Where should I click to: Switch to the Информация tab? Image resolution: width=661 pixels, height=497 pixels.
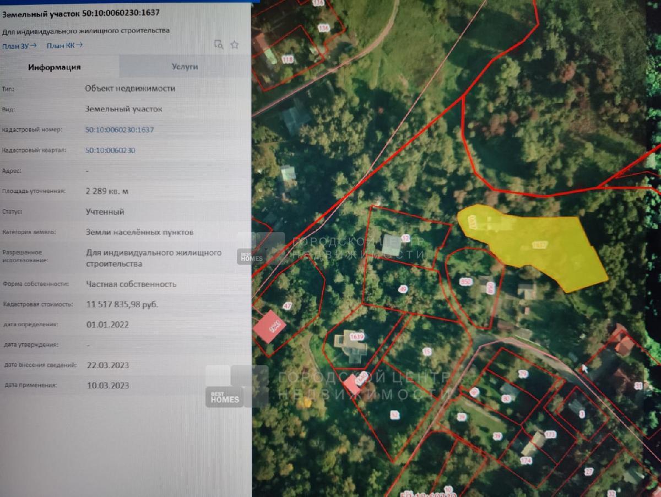pyautogui.click(x=55, y=67)
